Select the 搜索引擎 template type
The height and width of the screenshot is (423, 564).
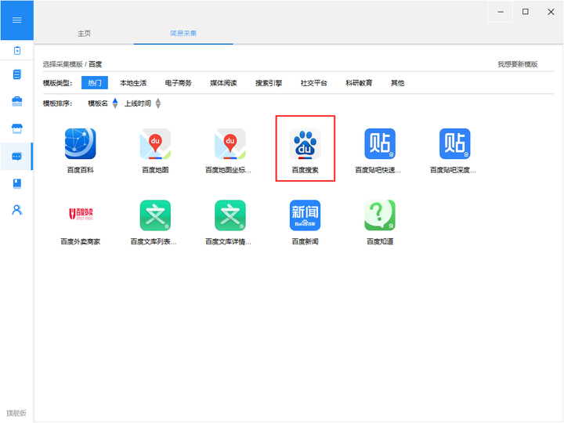(x=269, y=83)
